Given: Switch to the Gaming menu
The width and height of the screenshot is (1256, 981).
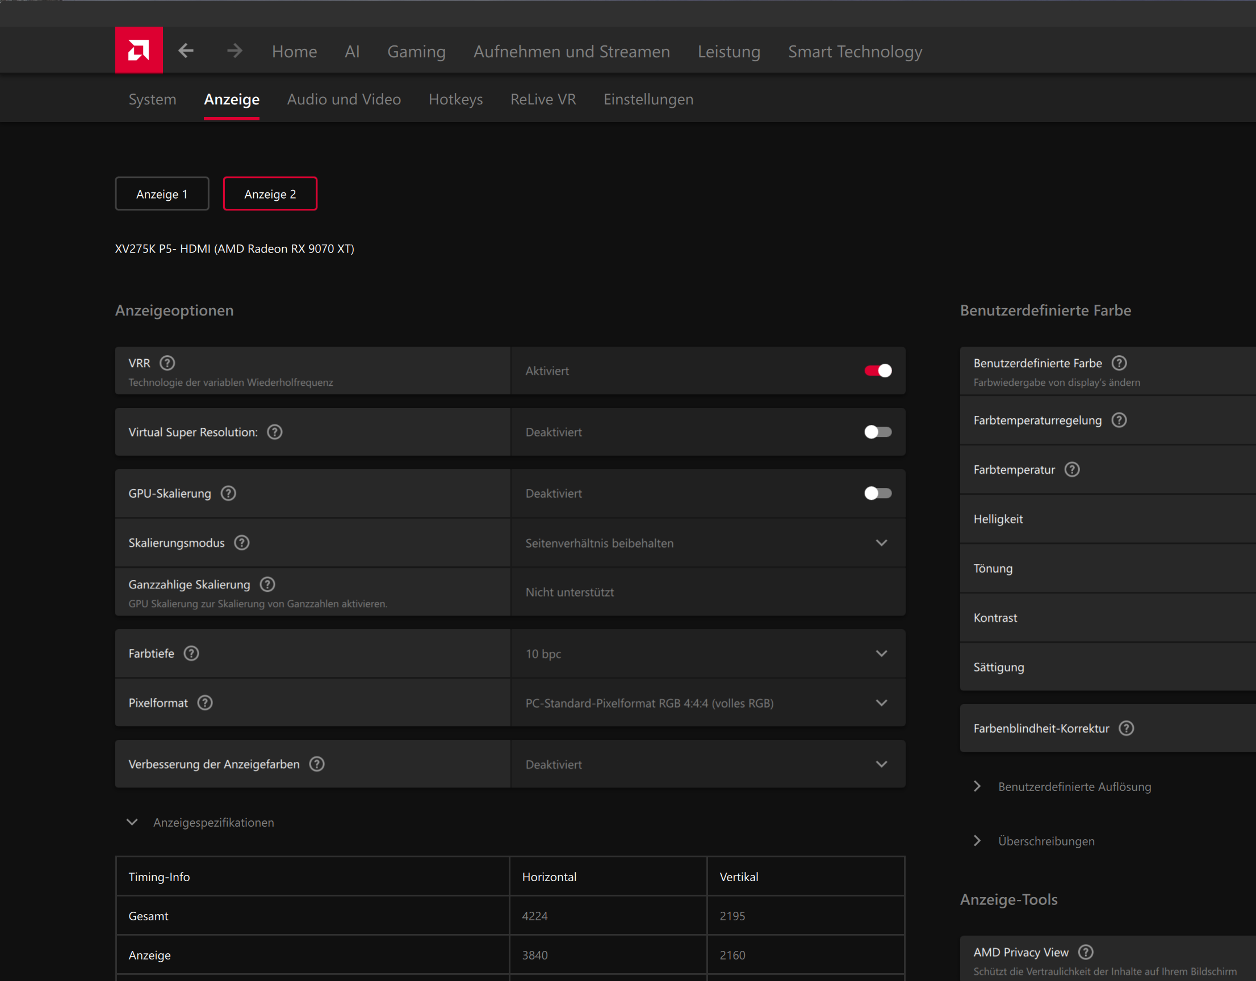Looking at the screenshot, I should click(416, 52).
